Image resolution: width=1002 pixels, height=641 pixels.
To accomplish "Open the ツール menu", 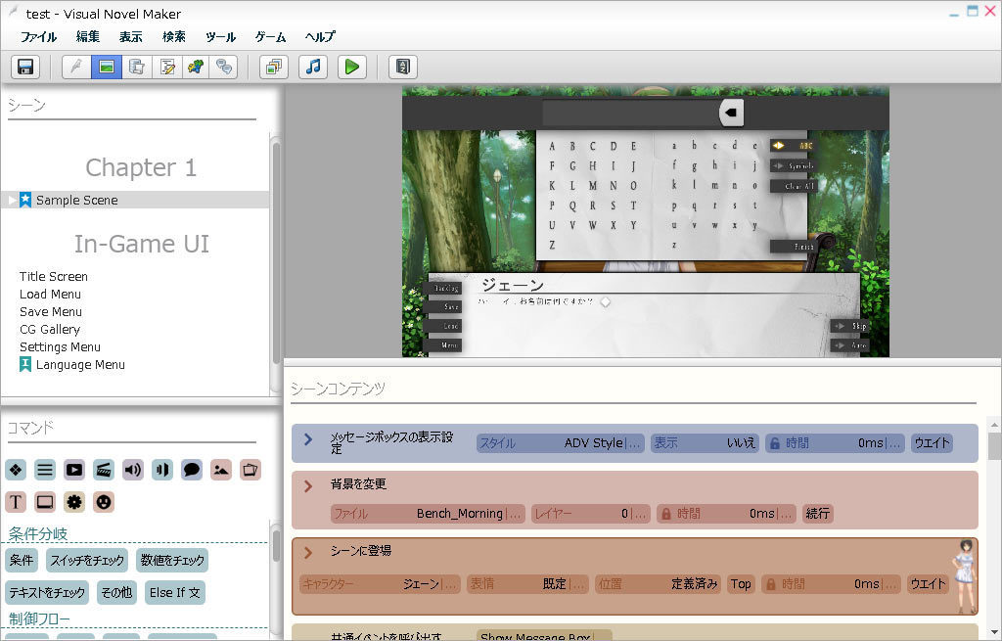I will [x=220, y=36].
